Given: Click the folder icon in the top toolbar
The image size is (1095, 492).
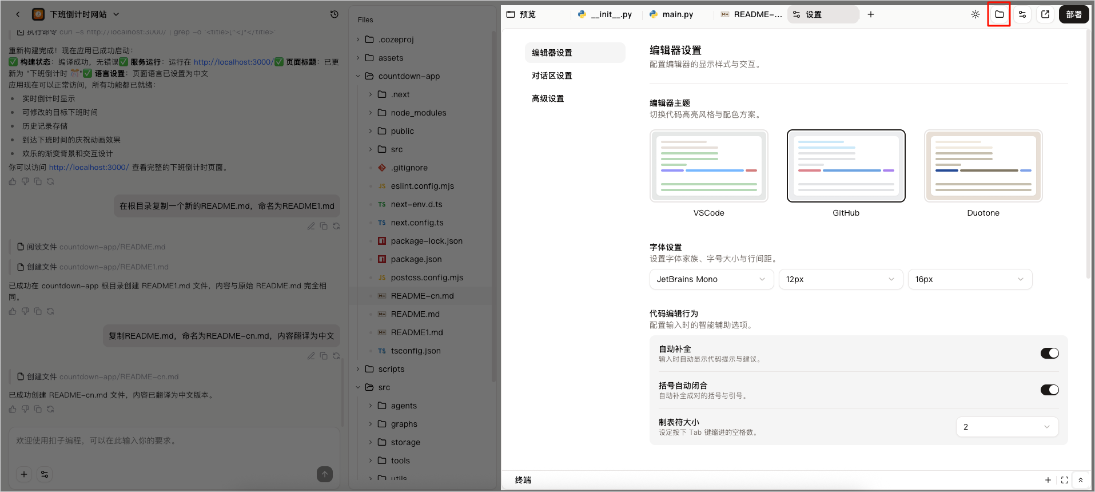Looking at the screenshot, I should (1000, 14).
